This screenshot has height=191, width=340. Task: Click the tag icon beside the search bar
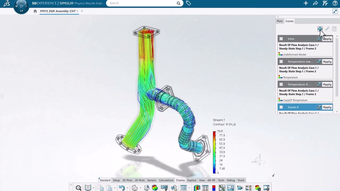tap(188, 3)
